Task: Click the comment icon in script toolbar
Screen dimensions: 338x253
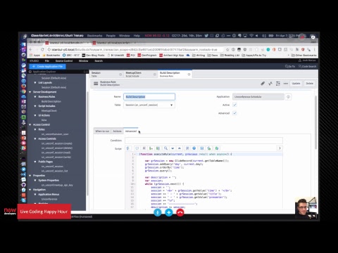Action: pos(137,148)
